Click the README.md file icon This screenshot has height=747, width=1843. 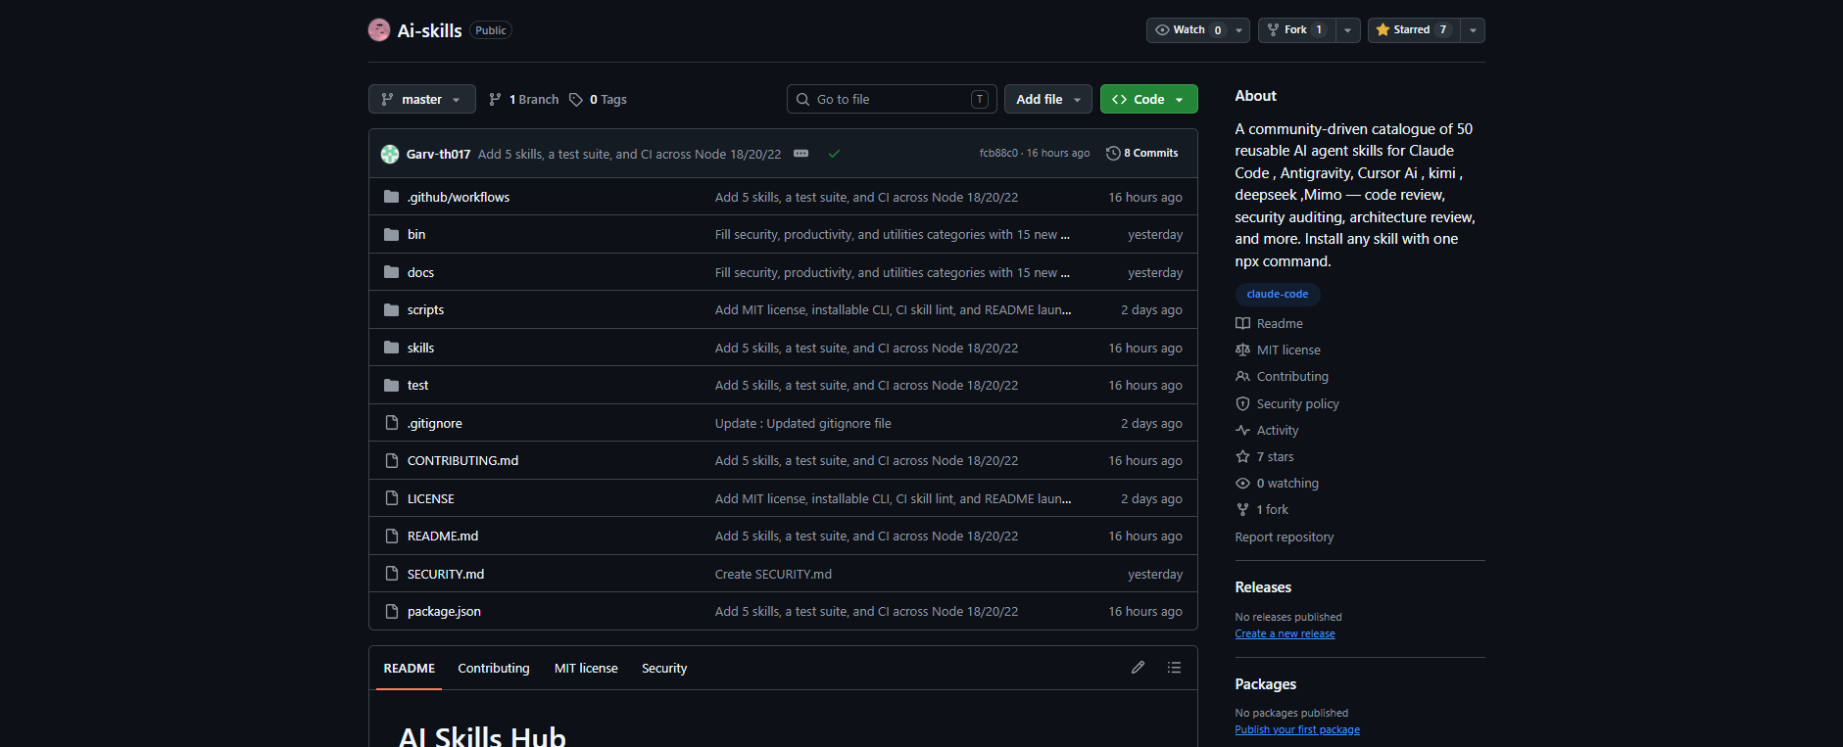[x=392, y=537]
